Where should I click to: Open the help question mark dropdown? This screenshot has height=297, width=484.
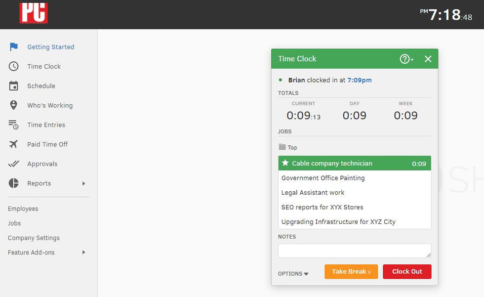(x=406, y=59)
